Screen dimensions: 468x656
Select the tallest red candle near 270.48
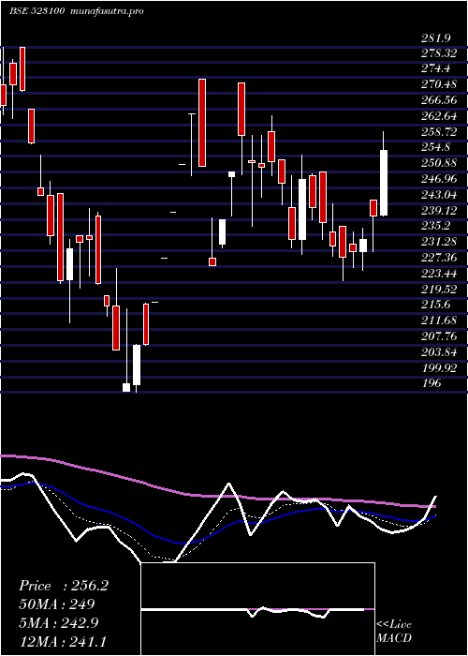tap(202, 123)
